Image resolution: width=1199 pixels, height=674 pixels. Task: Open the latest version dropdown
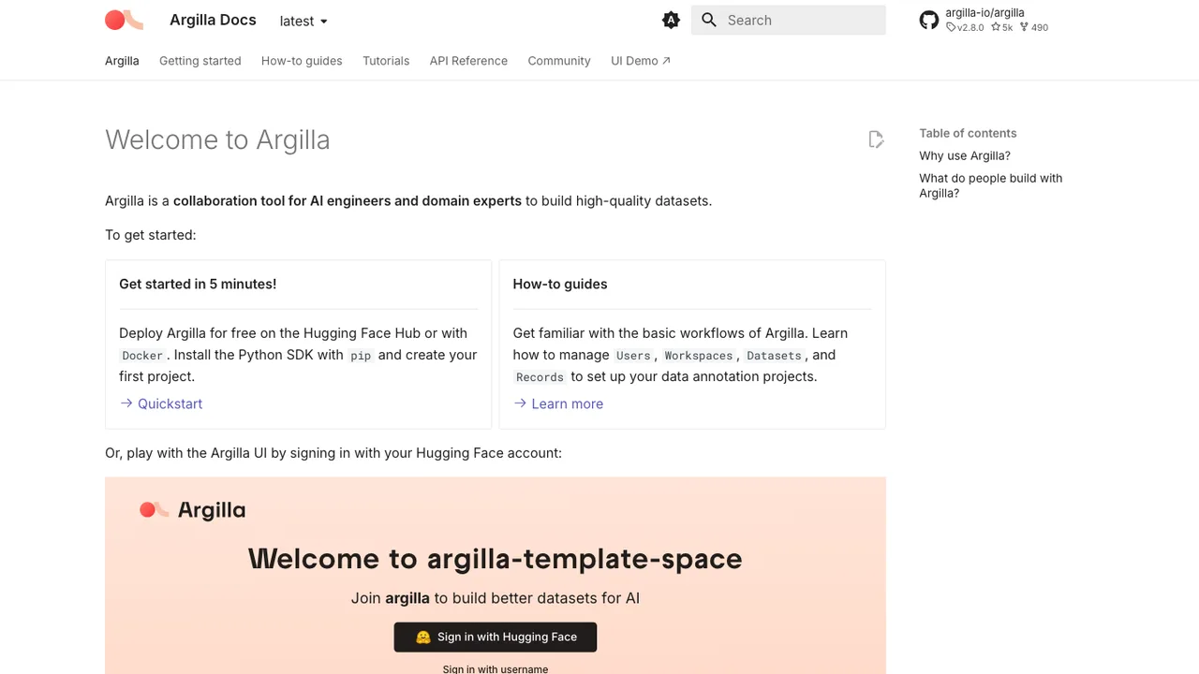pyautogui.click(x=303, y=21)
